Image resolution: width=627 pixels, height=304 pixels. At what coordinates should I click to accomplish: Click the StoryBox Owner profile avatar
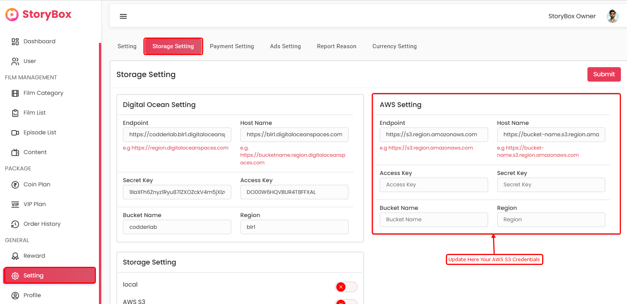612,16
